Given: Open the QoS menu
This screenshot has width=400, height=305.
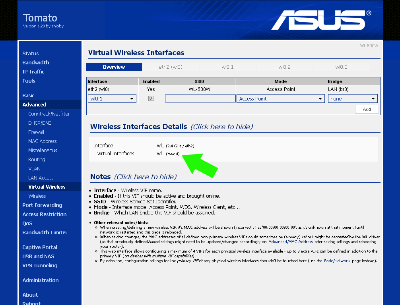Looking at the screenshot, I should (27, 224).
